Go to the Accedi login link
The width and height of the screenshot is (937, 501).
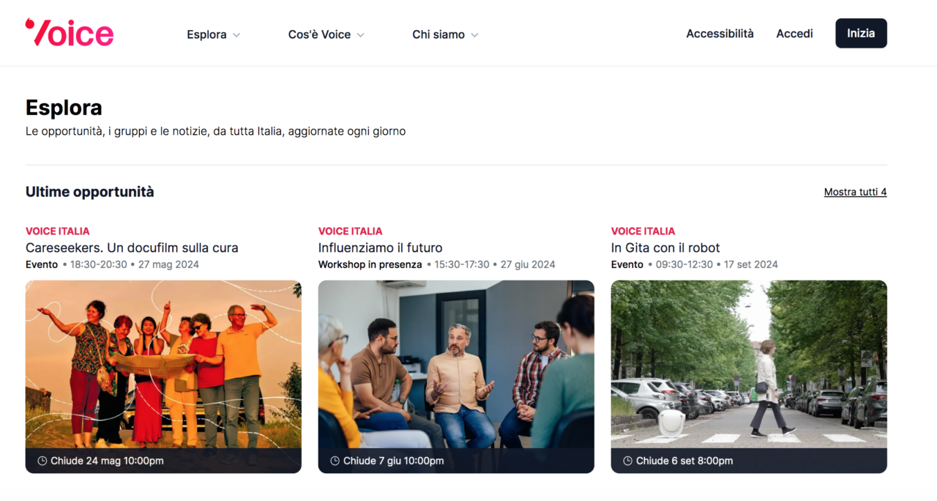[794, 34]
